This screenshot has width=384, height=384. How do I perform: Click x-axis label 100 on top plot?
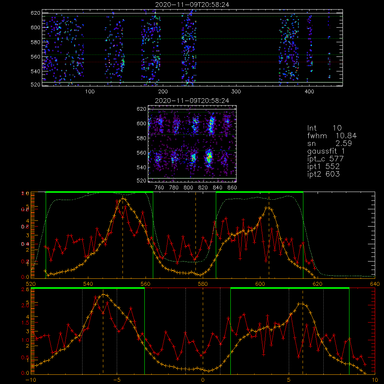pos(90,92)
